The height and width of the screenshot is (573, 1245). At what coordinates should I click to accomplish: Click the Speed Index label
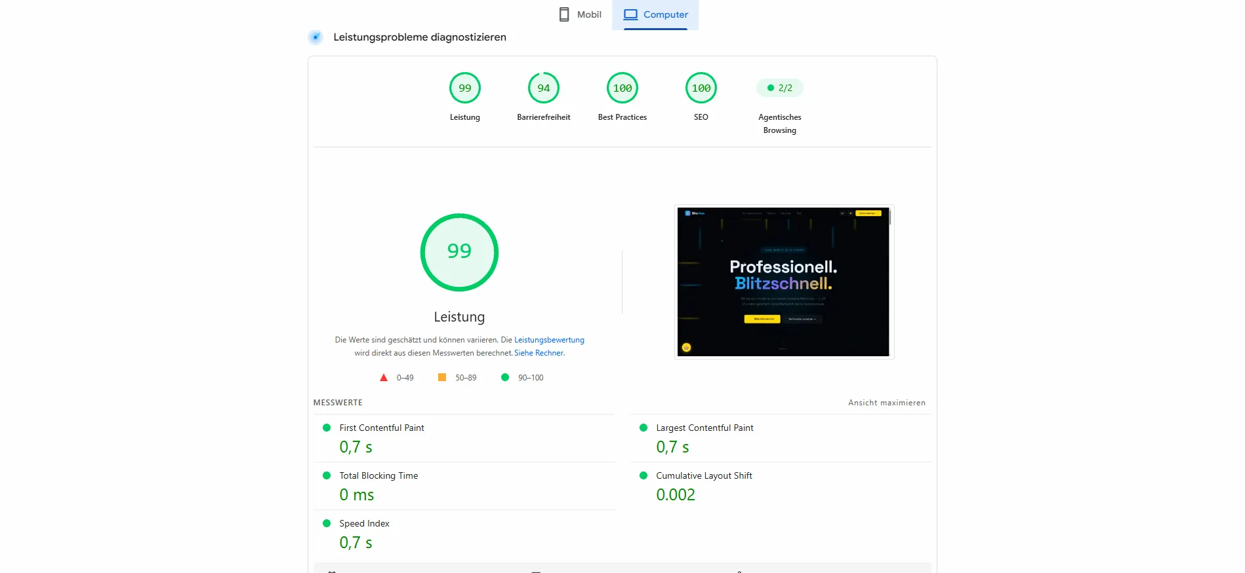pyautogui.click(x=364, y=523)
